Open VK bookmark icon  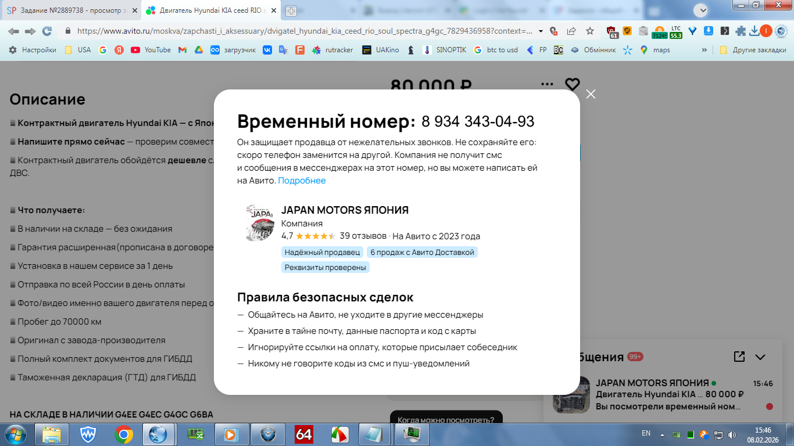(267, 50)
